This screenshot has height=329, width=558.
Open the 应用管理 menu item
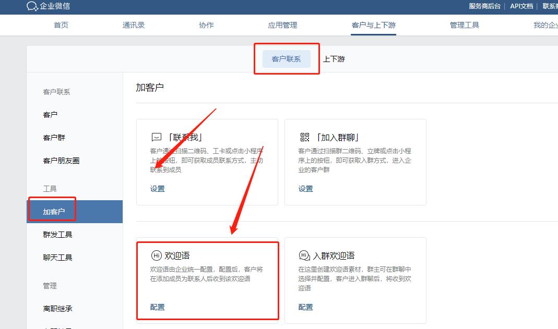click(x=282, y=25)
